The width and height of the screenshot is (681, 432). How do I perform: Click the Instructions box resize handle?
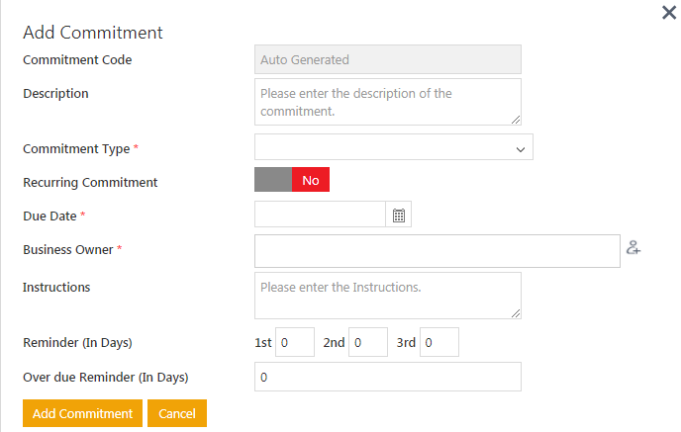pyautogui.click(x=516, y=313)
